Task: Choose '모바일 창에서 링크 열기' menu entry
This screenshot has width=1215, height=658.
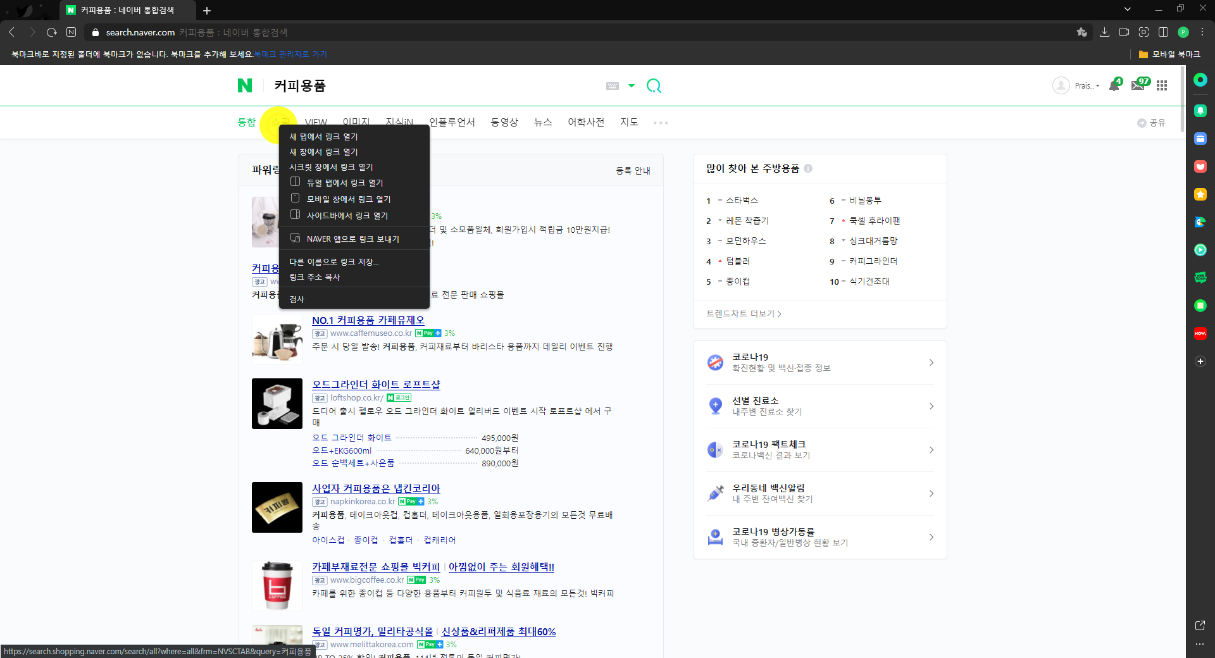Action: pos(354,199)
